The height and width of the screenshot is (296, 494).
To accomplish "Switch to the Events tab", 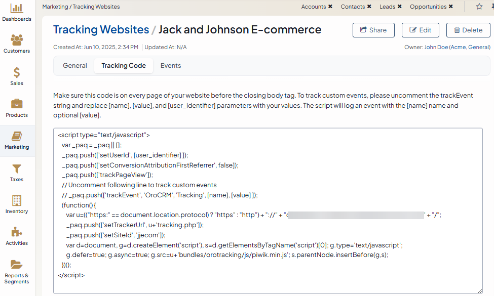I will coord(171,66).
